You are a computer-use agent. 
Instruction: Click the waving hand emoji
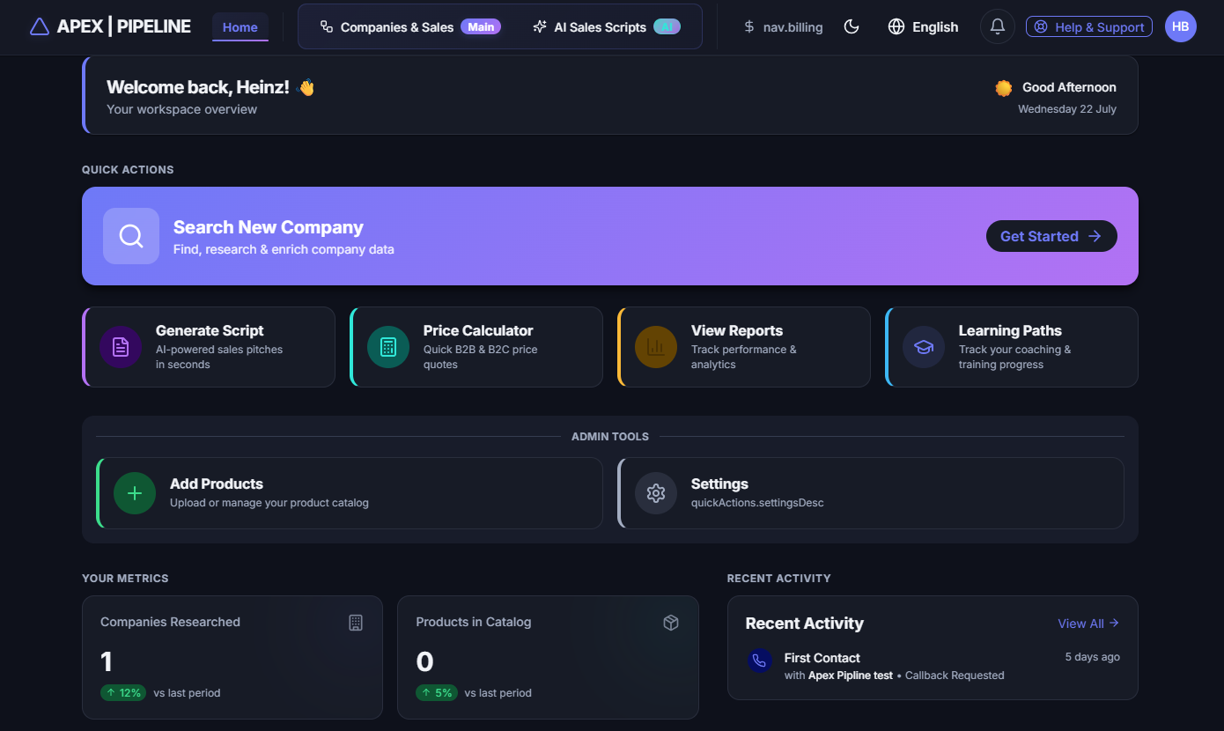pyautogui.click(x=306, y=87)
